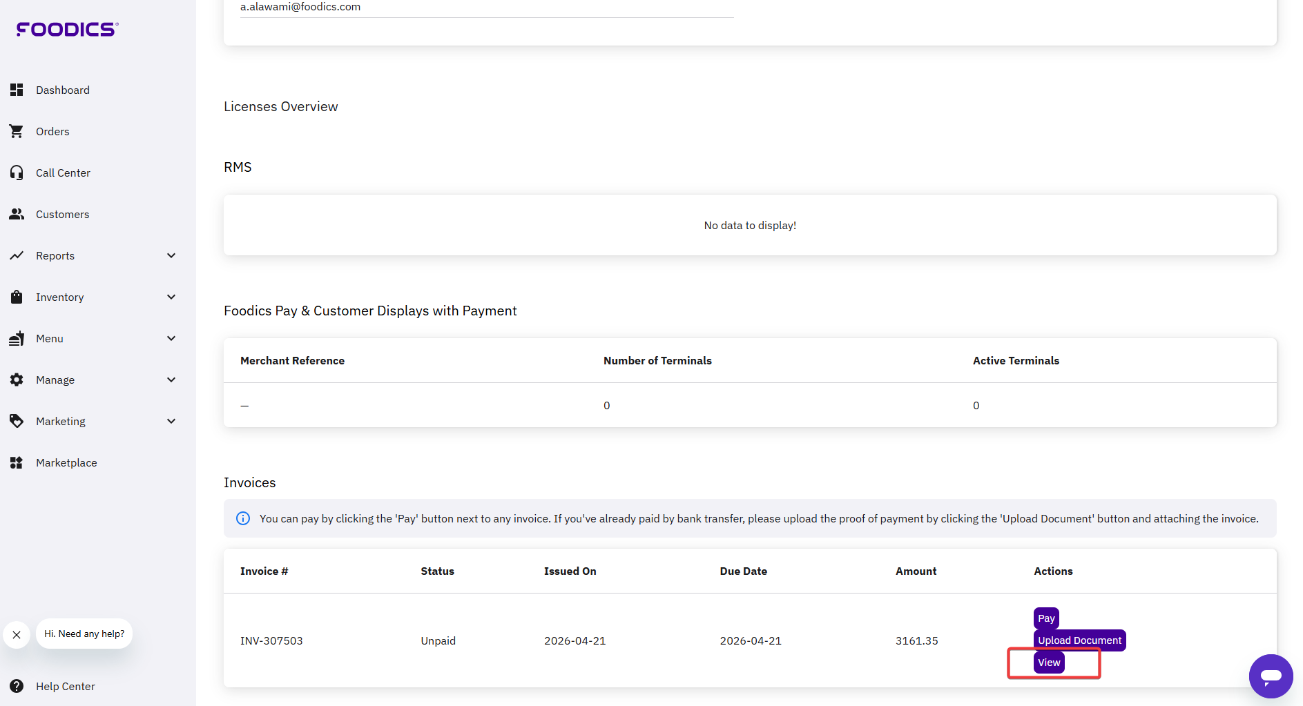Click the Marketing tag icon
The width and height of the screenshot is (1303, 706).
[x=17, y=421]
